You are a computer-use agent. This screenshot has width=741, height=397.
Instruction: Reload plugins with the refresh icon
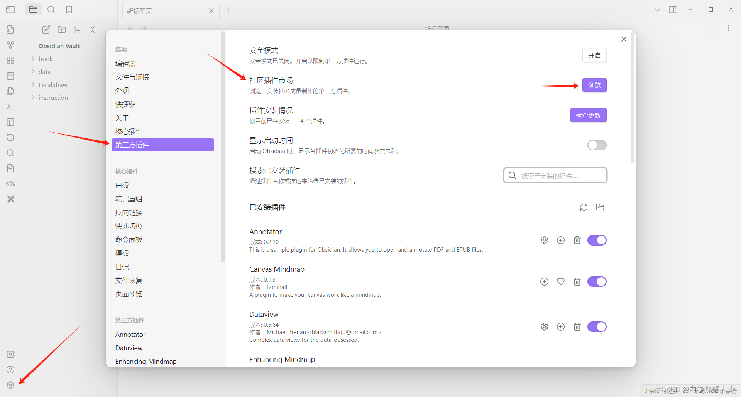tap(584, 207)
